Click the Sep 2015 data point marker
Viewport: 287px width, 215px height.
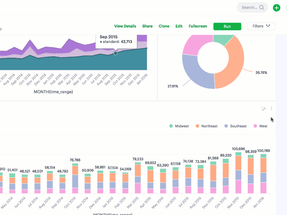(116, 53)
